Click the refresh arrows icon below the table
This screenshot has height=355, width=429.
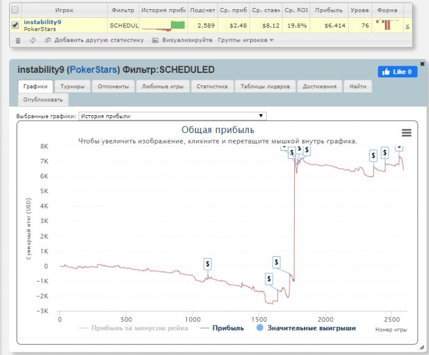33,40
